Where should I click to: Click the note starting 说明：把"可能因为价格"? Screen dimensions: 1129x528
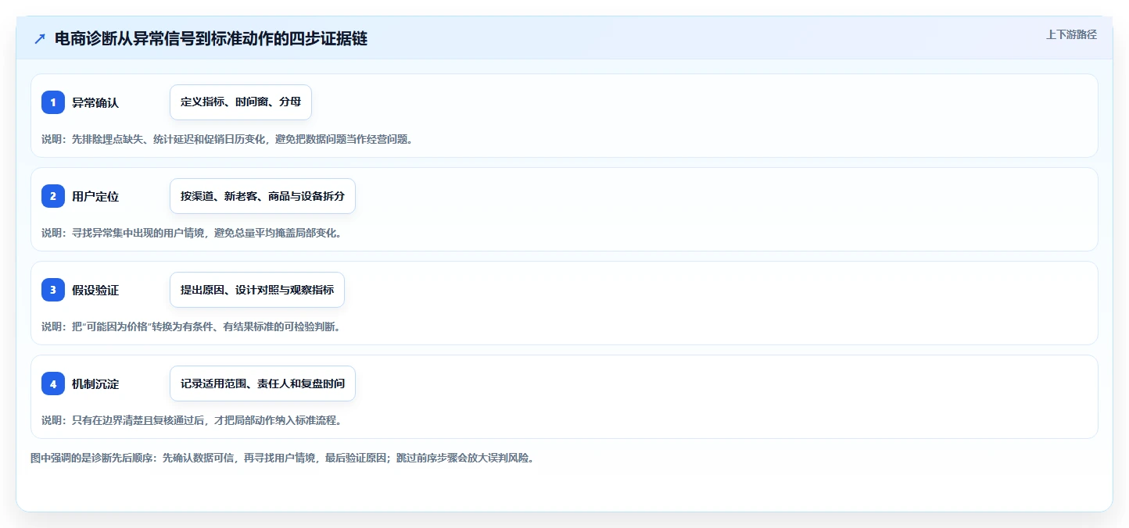point(192,326)
